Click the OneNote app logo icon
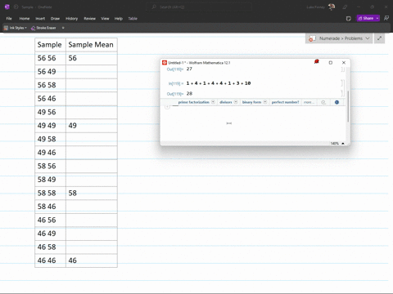The height and width of the screenshot is (294, 393). 7,7
